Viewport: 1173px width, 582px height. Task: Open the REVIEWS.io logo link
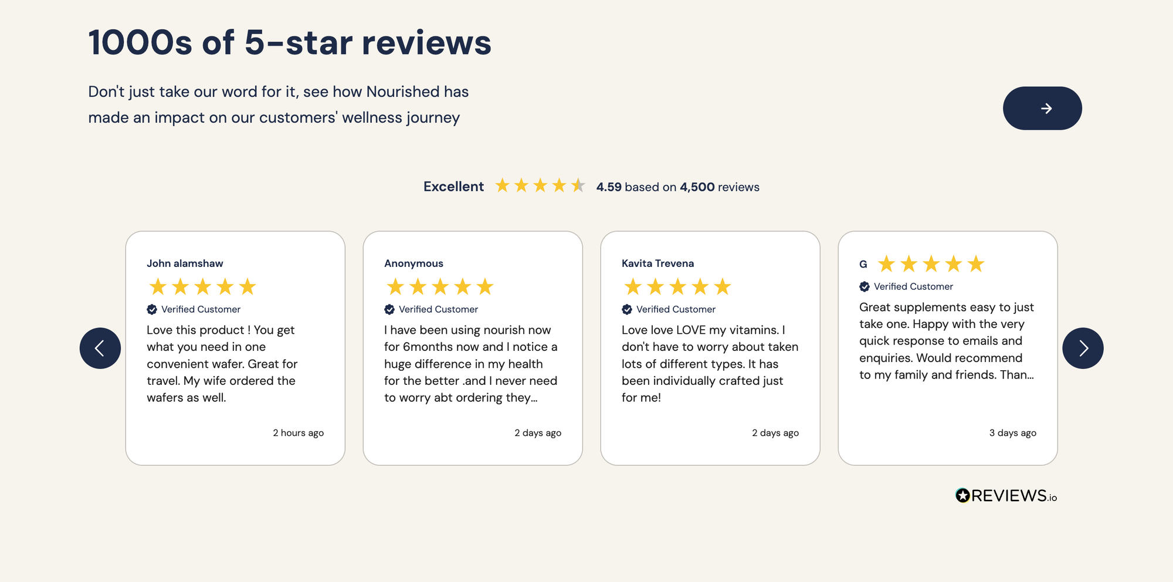tap(1006, 496)
